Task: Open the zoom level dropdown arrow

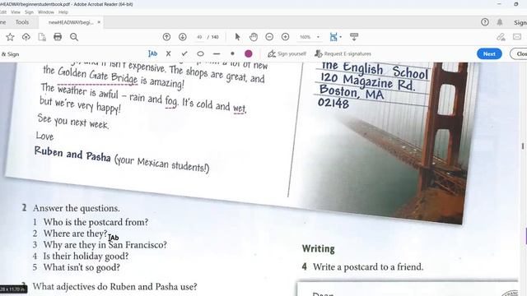Action: point(318,37)
